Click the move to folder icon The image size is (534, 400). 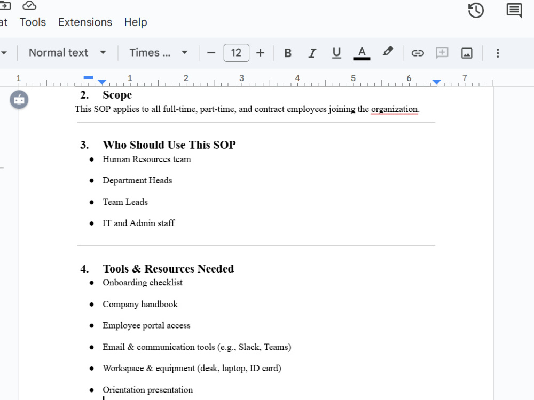[5, 5]
